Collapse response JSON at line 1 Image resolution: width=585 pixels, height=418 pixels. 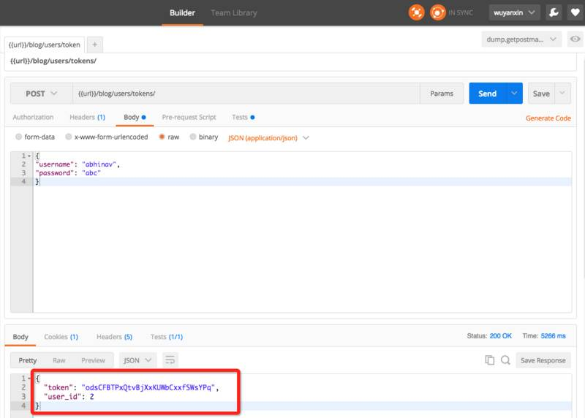pyautogui.click(x=29, y=379)
